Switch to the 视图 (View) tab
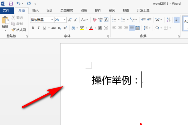The height and width of the screenshot is (125, 188). tap(126, 10)
